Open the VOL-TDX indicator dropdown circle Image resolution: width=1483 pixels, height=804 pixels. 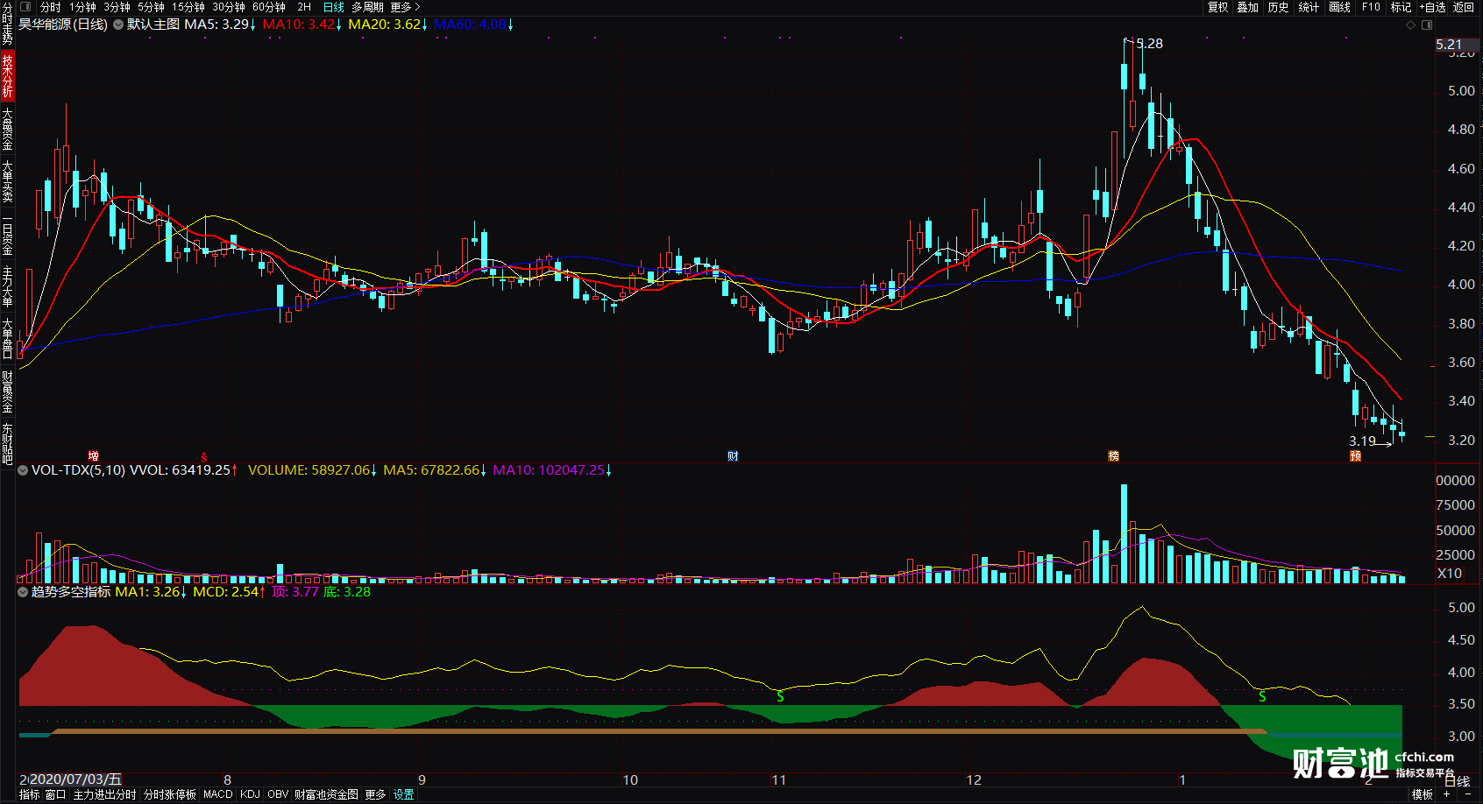tap(23, 470)
